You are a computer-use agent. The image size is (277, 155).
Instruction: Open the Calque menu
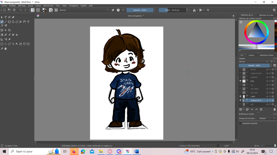coord(38,6)
